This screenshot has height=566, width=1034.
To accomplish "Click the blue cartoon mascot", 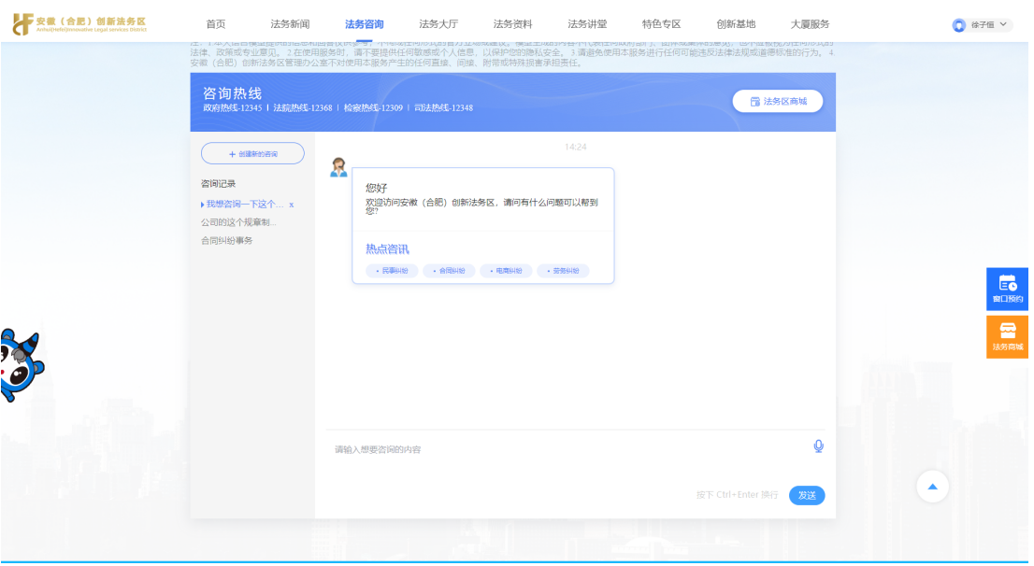I will [x=20, y=366].
